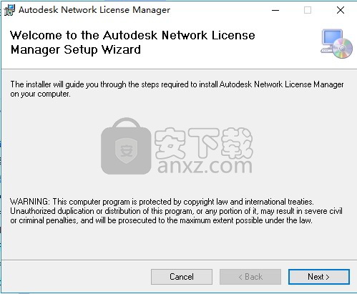Click the CD disc graphic in the header
This screenshot has height=294, width=357.
[x=343, y=49]
